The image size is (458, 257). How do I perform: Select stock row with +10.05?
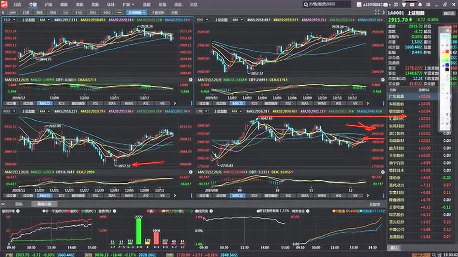click(x=422, y=104)
